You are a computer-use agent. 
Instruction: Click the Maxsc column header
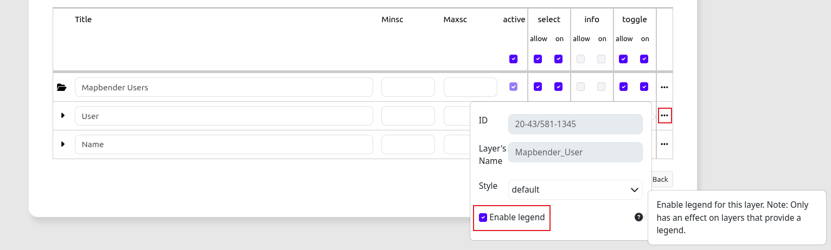[455, 19]
